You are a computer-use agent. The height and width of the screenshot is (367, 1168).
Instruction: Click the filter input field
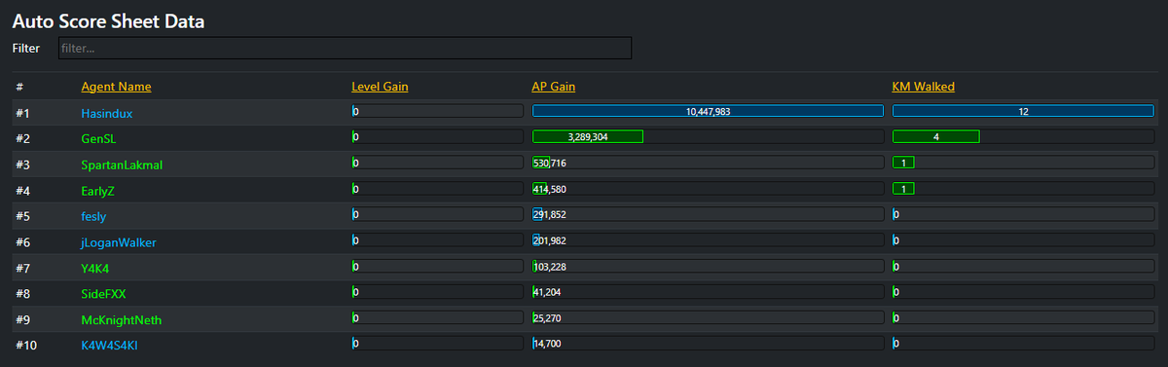(x=344, y=48)
